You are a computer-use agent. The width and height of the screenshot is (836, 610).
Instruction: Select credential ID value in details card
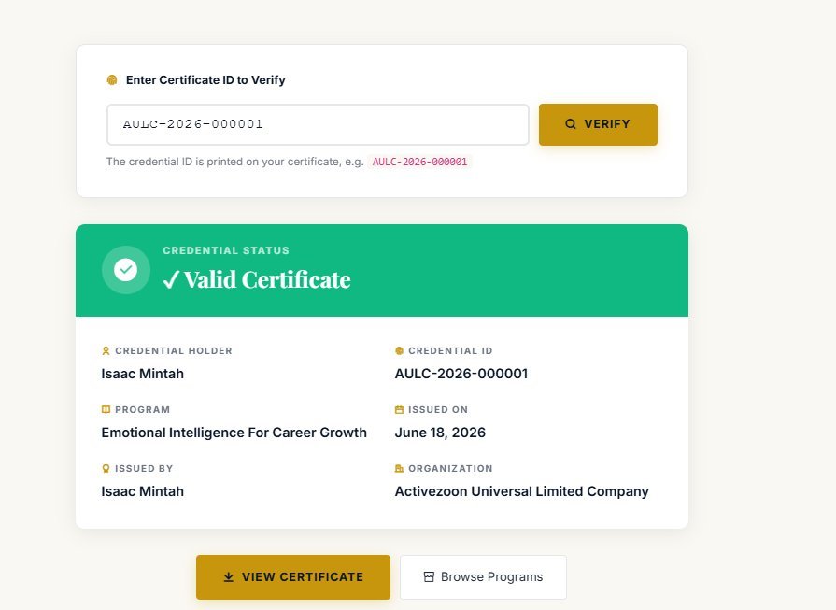point(461,374)
